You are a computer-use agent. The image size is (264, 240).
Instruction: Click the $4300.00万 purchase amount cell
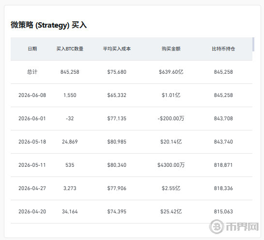(x=171, y=165)
